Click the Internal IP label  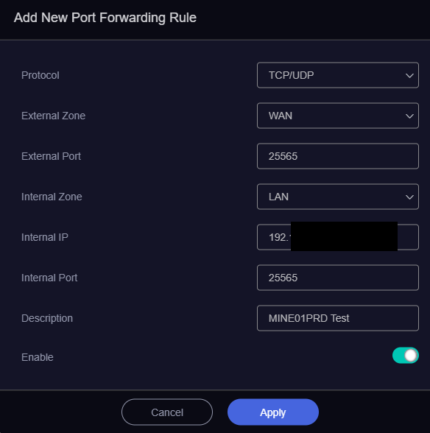point(45,237)
